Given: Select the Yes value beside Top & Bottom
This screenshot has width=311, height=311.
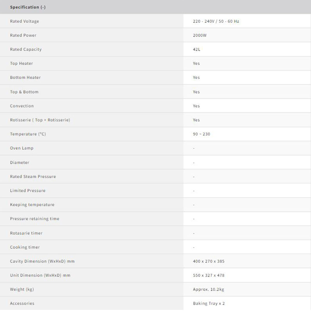Looking at the screenshot, I should tap(196, 92).
